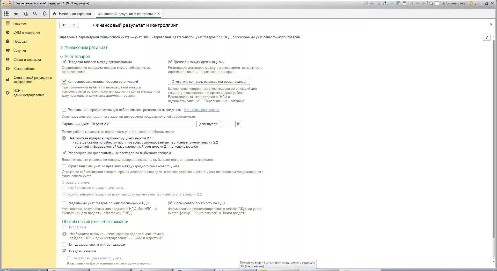Open Настроить расписание link
497x271 pixels.
tap(202, 110)
